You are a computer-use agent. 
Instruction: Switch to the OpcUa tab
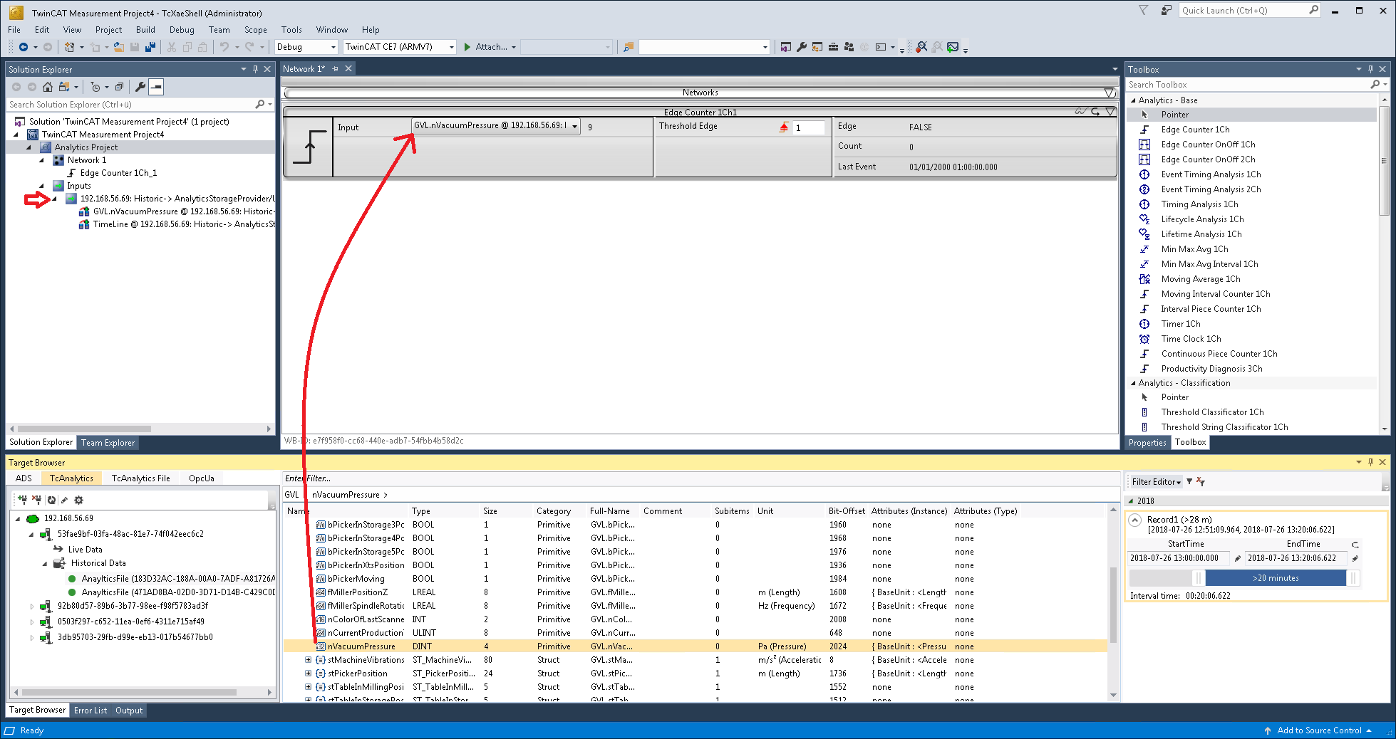point(202,478)
